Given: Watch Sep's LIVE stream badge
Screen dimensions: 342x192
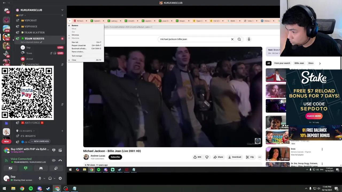Looking at the screenshot, I should [x=60, y=47].
